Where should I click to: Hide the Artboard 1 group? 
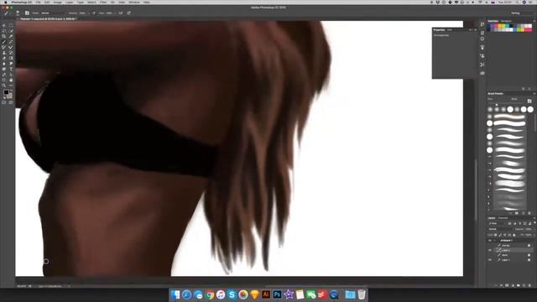point(490,241)
